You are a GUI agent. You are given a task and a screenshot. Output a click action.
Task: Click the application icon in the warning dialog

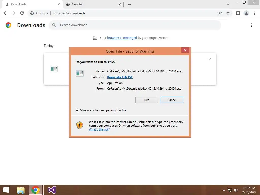click(79, 73)
